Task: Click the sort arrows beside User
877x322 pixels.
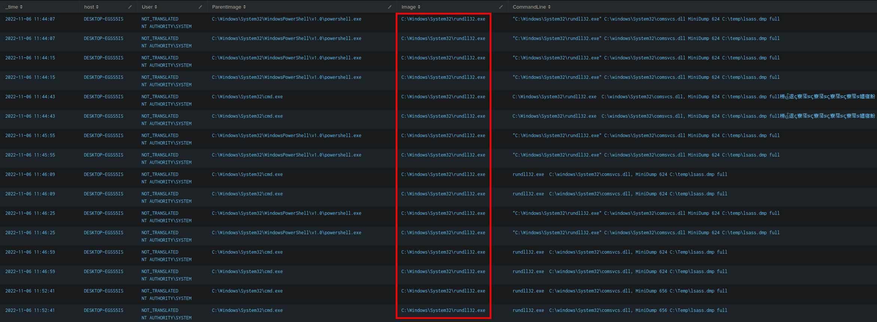Action: 156,7
